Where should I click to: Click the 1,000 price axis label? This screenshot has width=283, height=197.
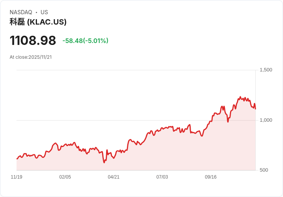pyautogui.click(x=266, y=120)
